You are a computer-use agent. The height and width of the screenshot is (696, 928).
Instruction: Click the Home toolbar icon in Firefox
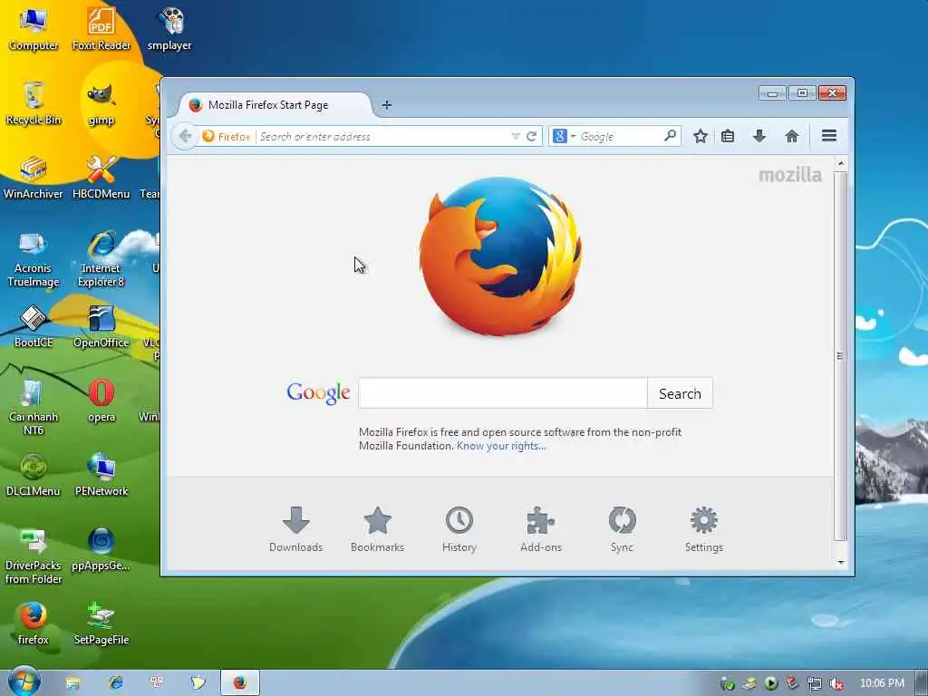click(791, 136)
